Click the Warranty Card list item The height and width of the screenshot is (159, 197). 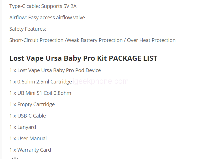click(30, 150)
